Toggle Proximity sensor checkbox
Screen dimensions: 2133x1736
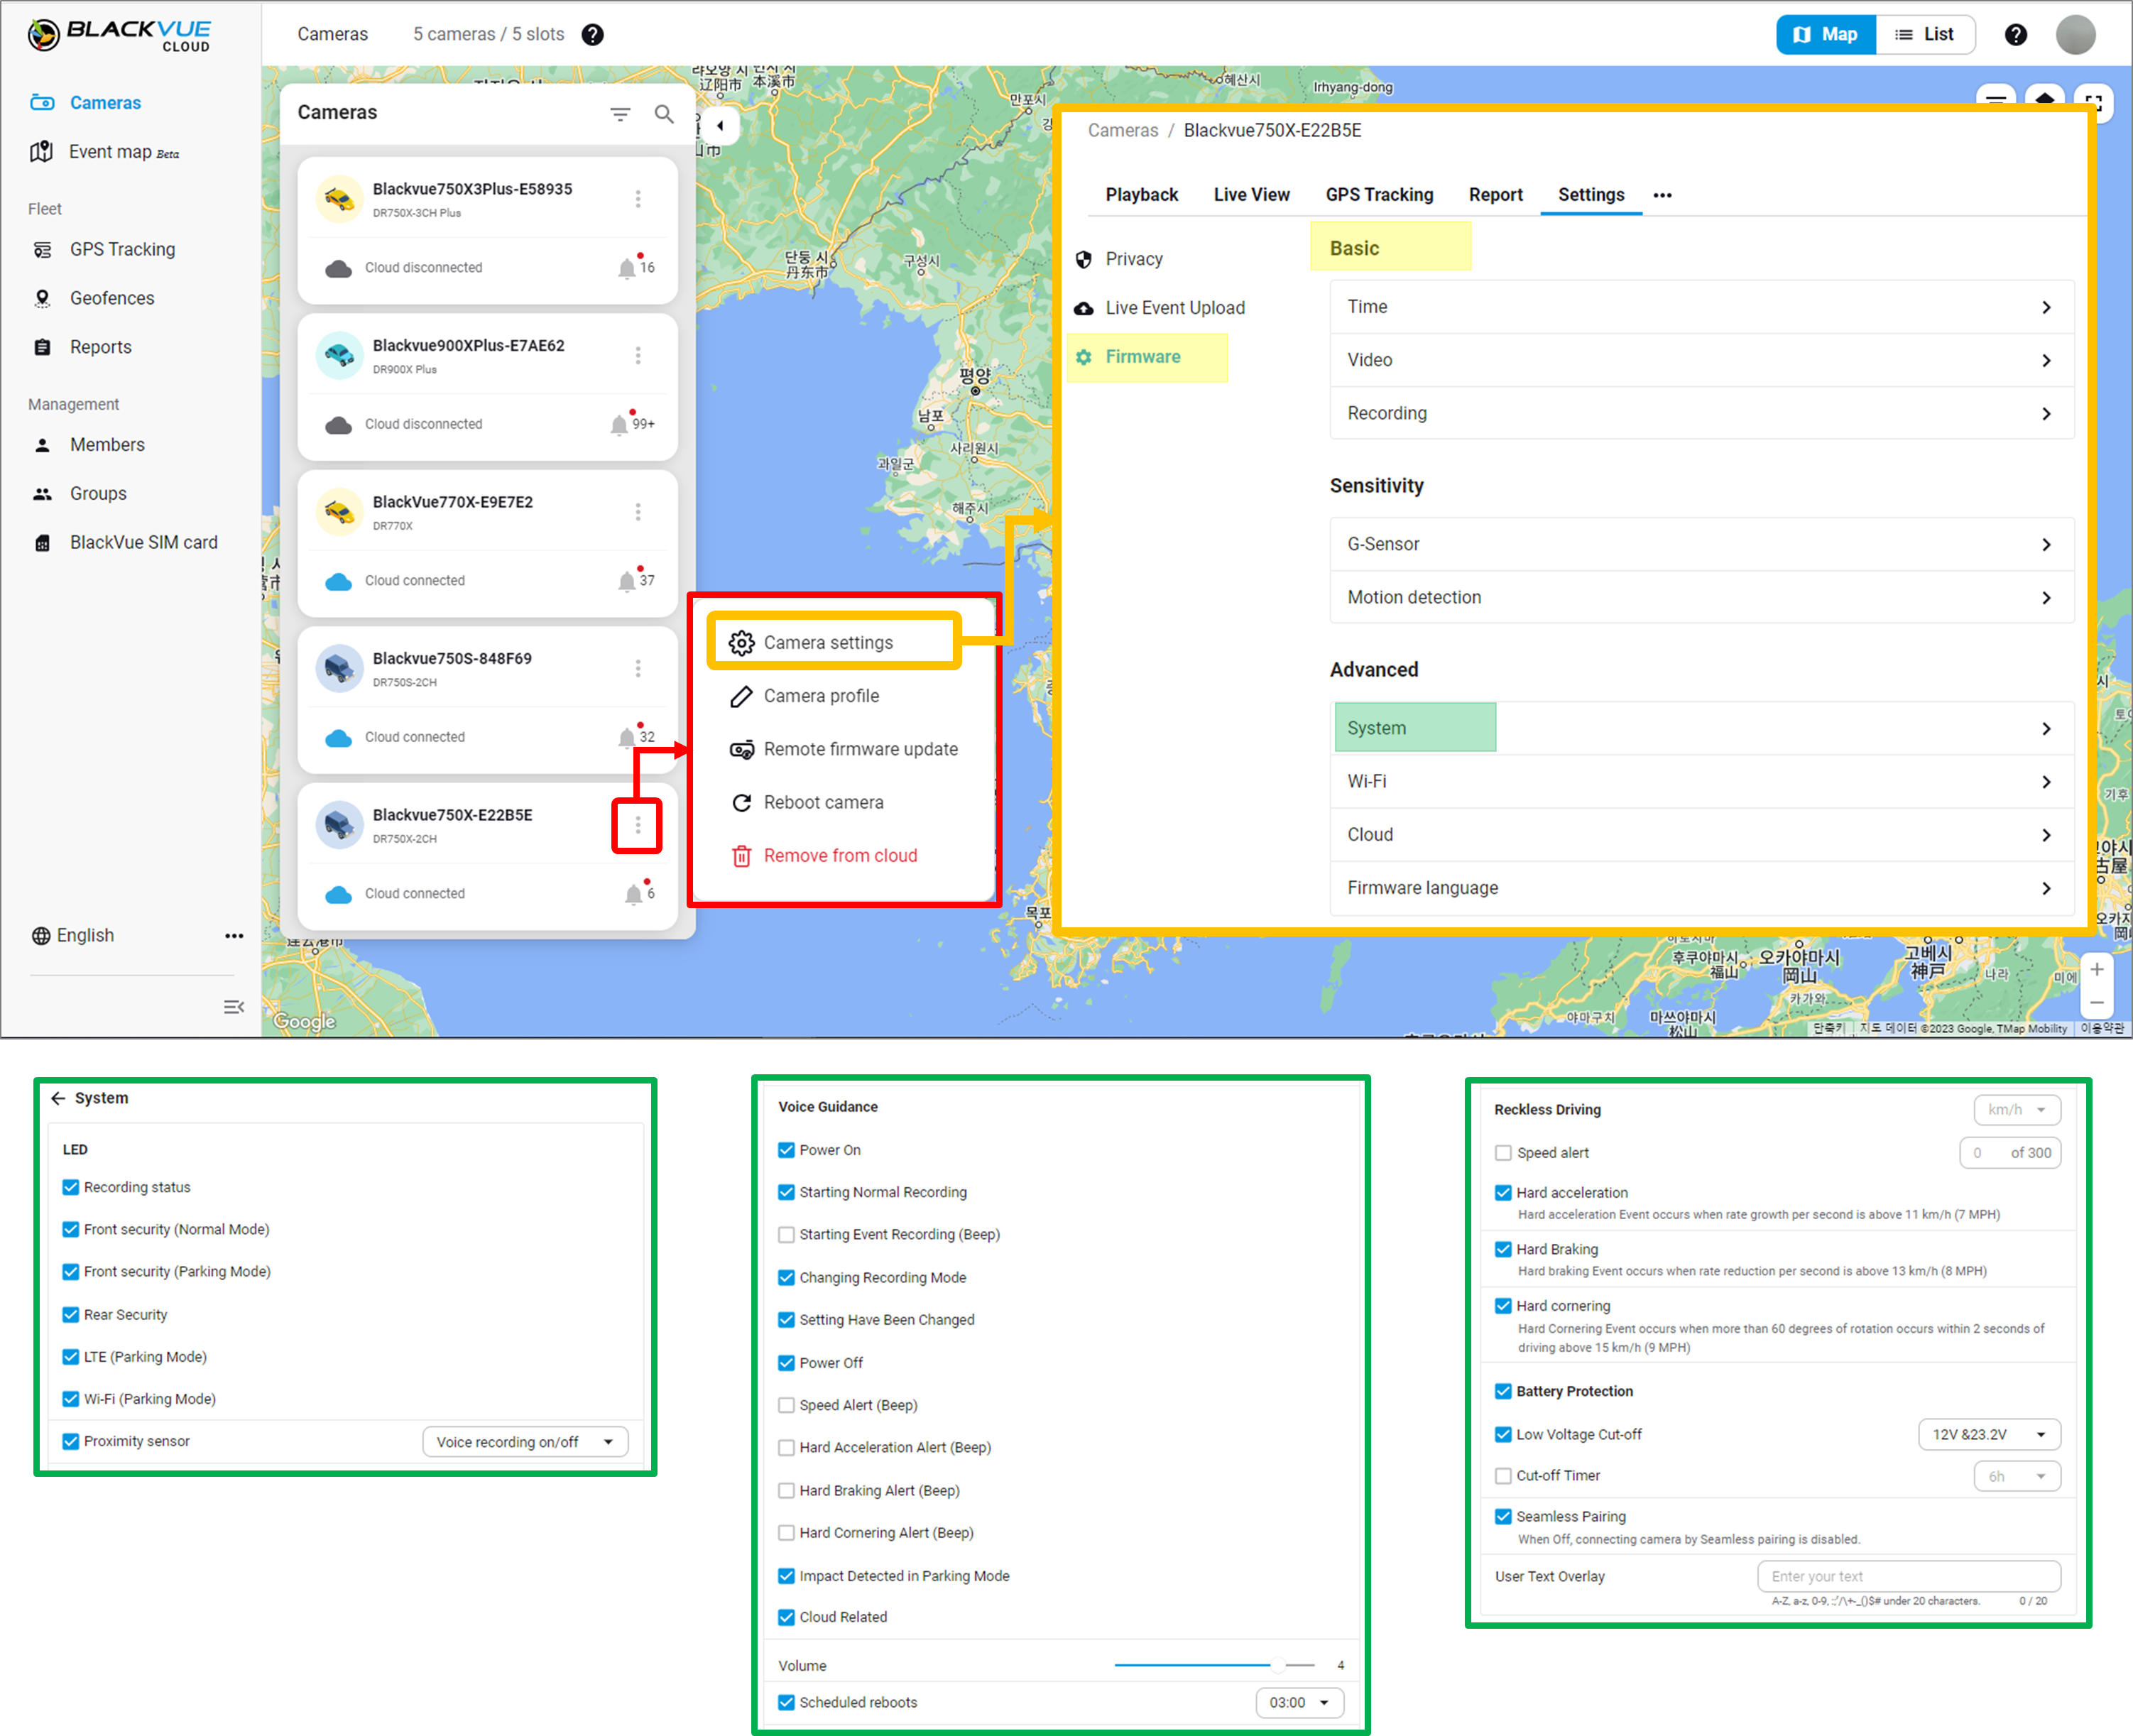pyautogui.click(x=71, y=1441)
